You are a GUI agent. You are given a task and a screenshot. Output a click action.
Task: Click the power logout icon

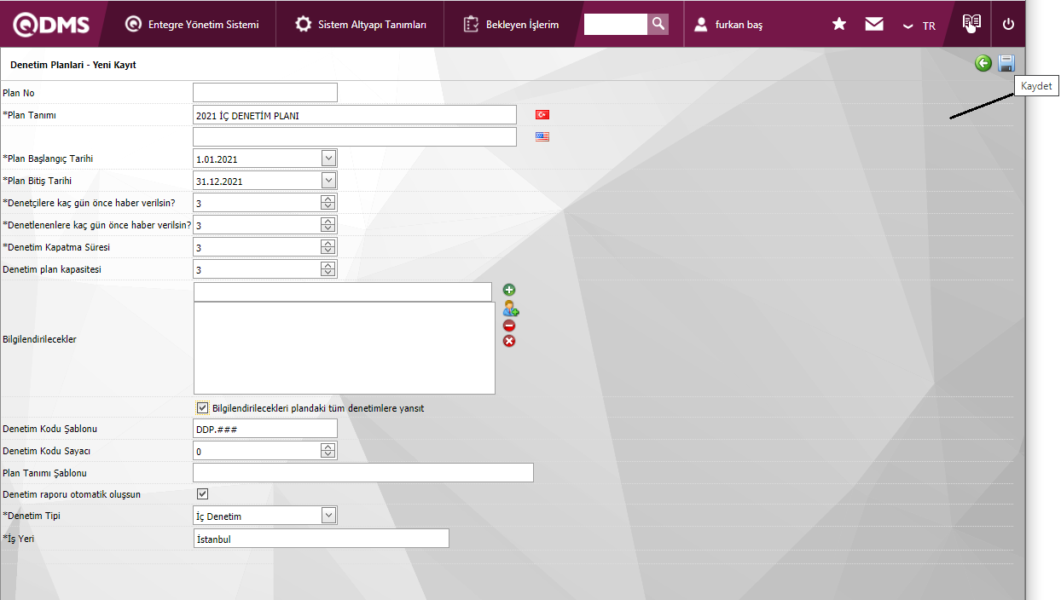point(1008,25)
